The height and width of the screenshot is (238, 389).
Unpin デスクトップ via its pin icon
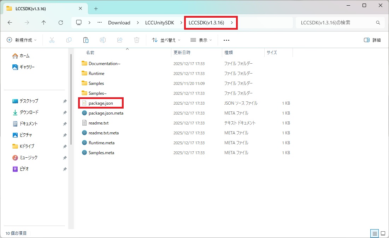[65, 101]
